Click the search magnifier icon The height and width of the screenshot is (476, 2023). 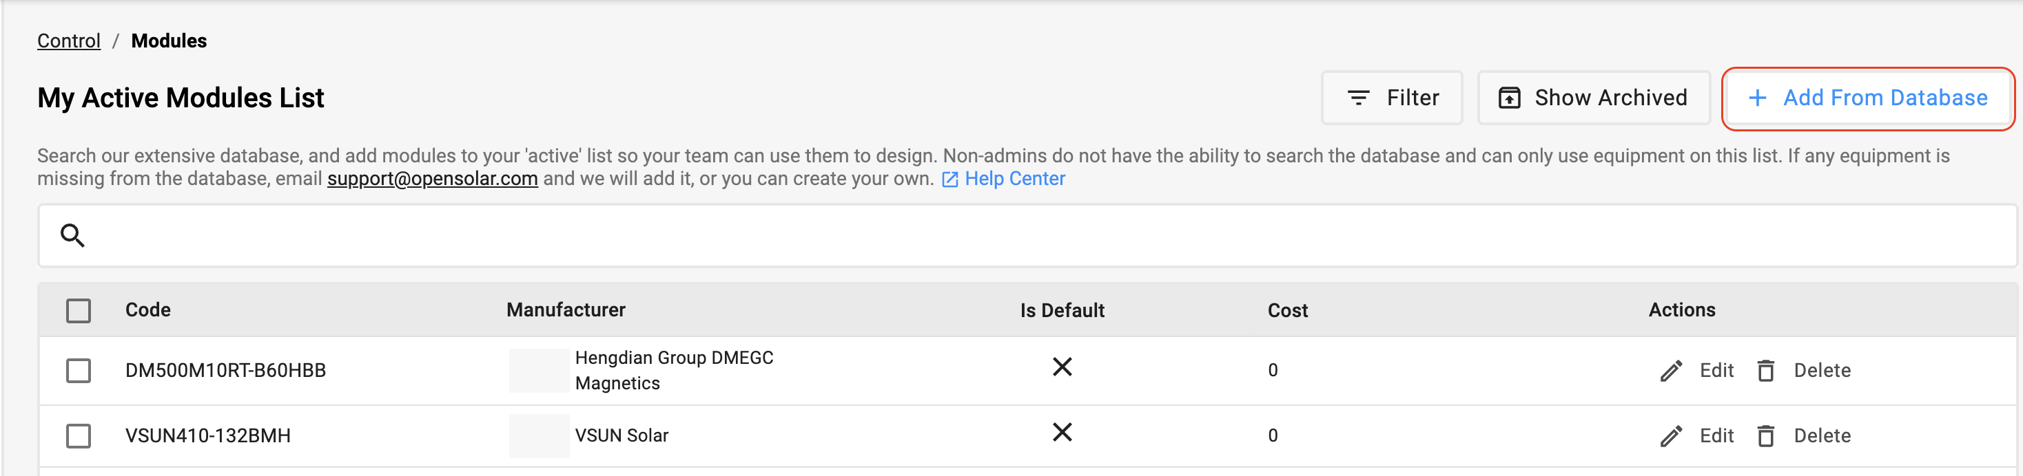(x=73, y=235)
